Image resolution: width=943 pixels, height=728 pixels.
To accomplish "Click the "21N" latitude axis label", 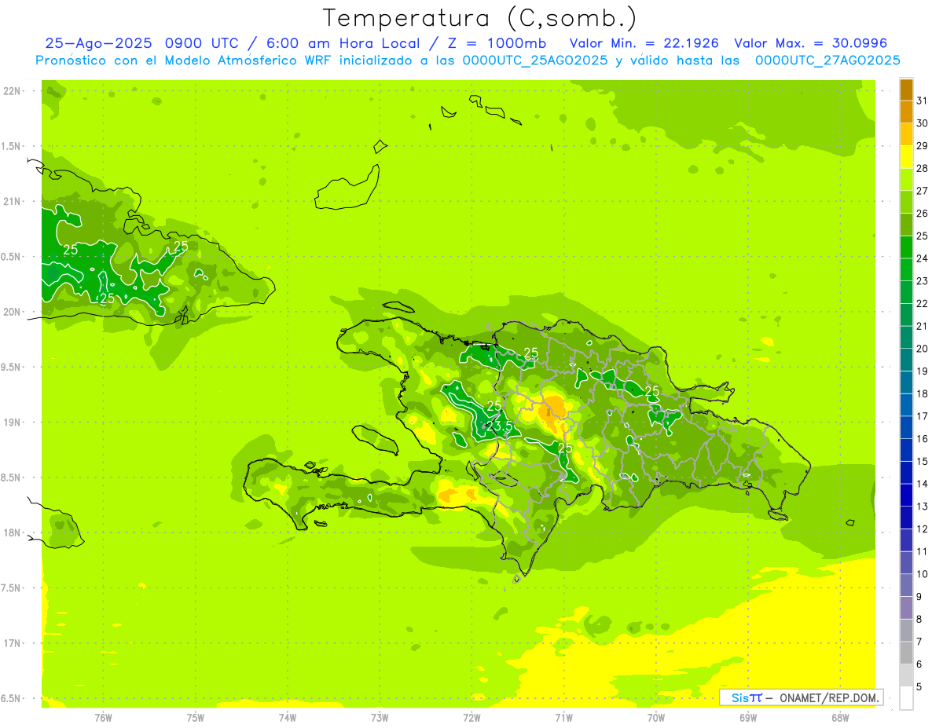I will click(11, 202).
